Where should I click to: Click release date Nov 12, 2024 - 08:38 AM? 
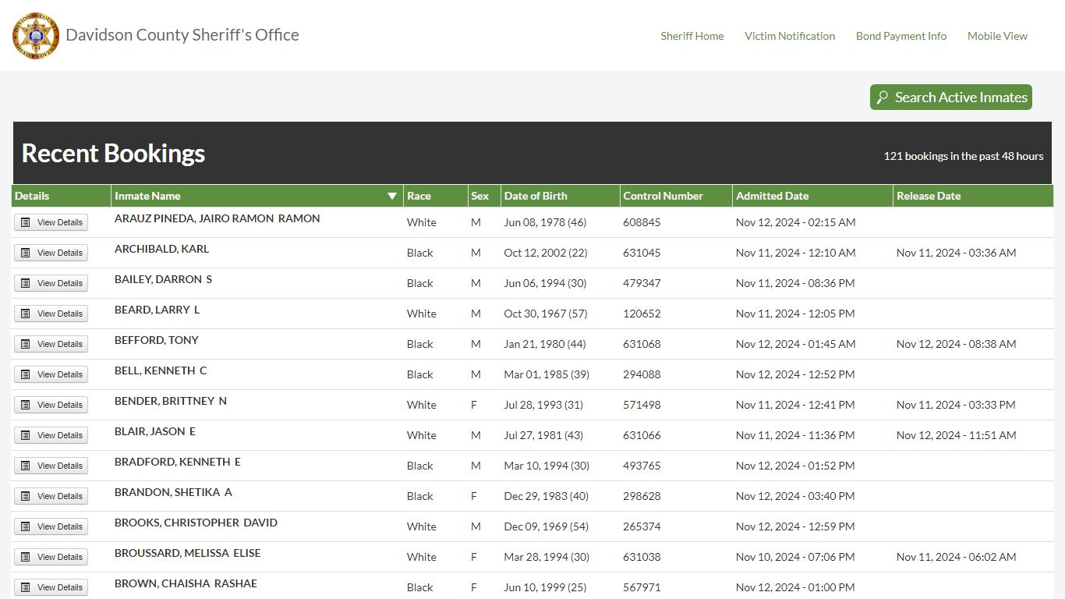[x=957, y=344]
